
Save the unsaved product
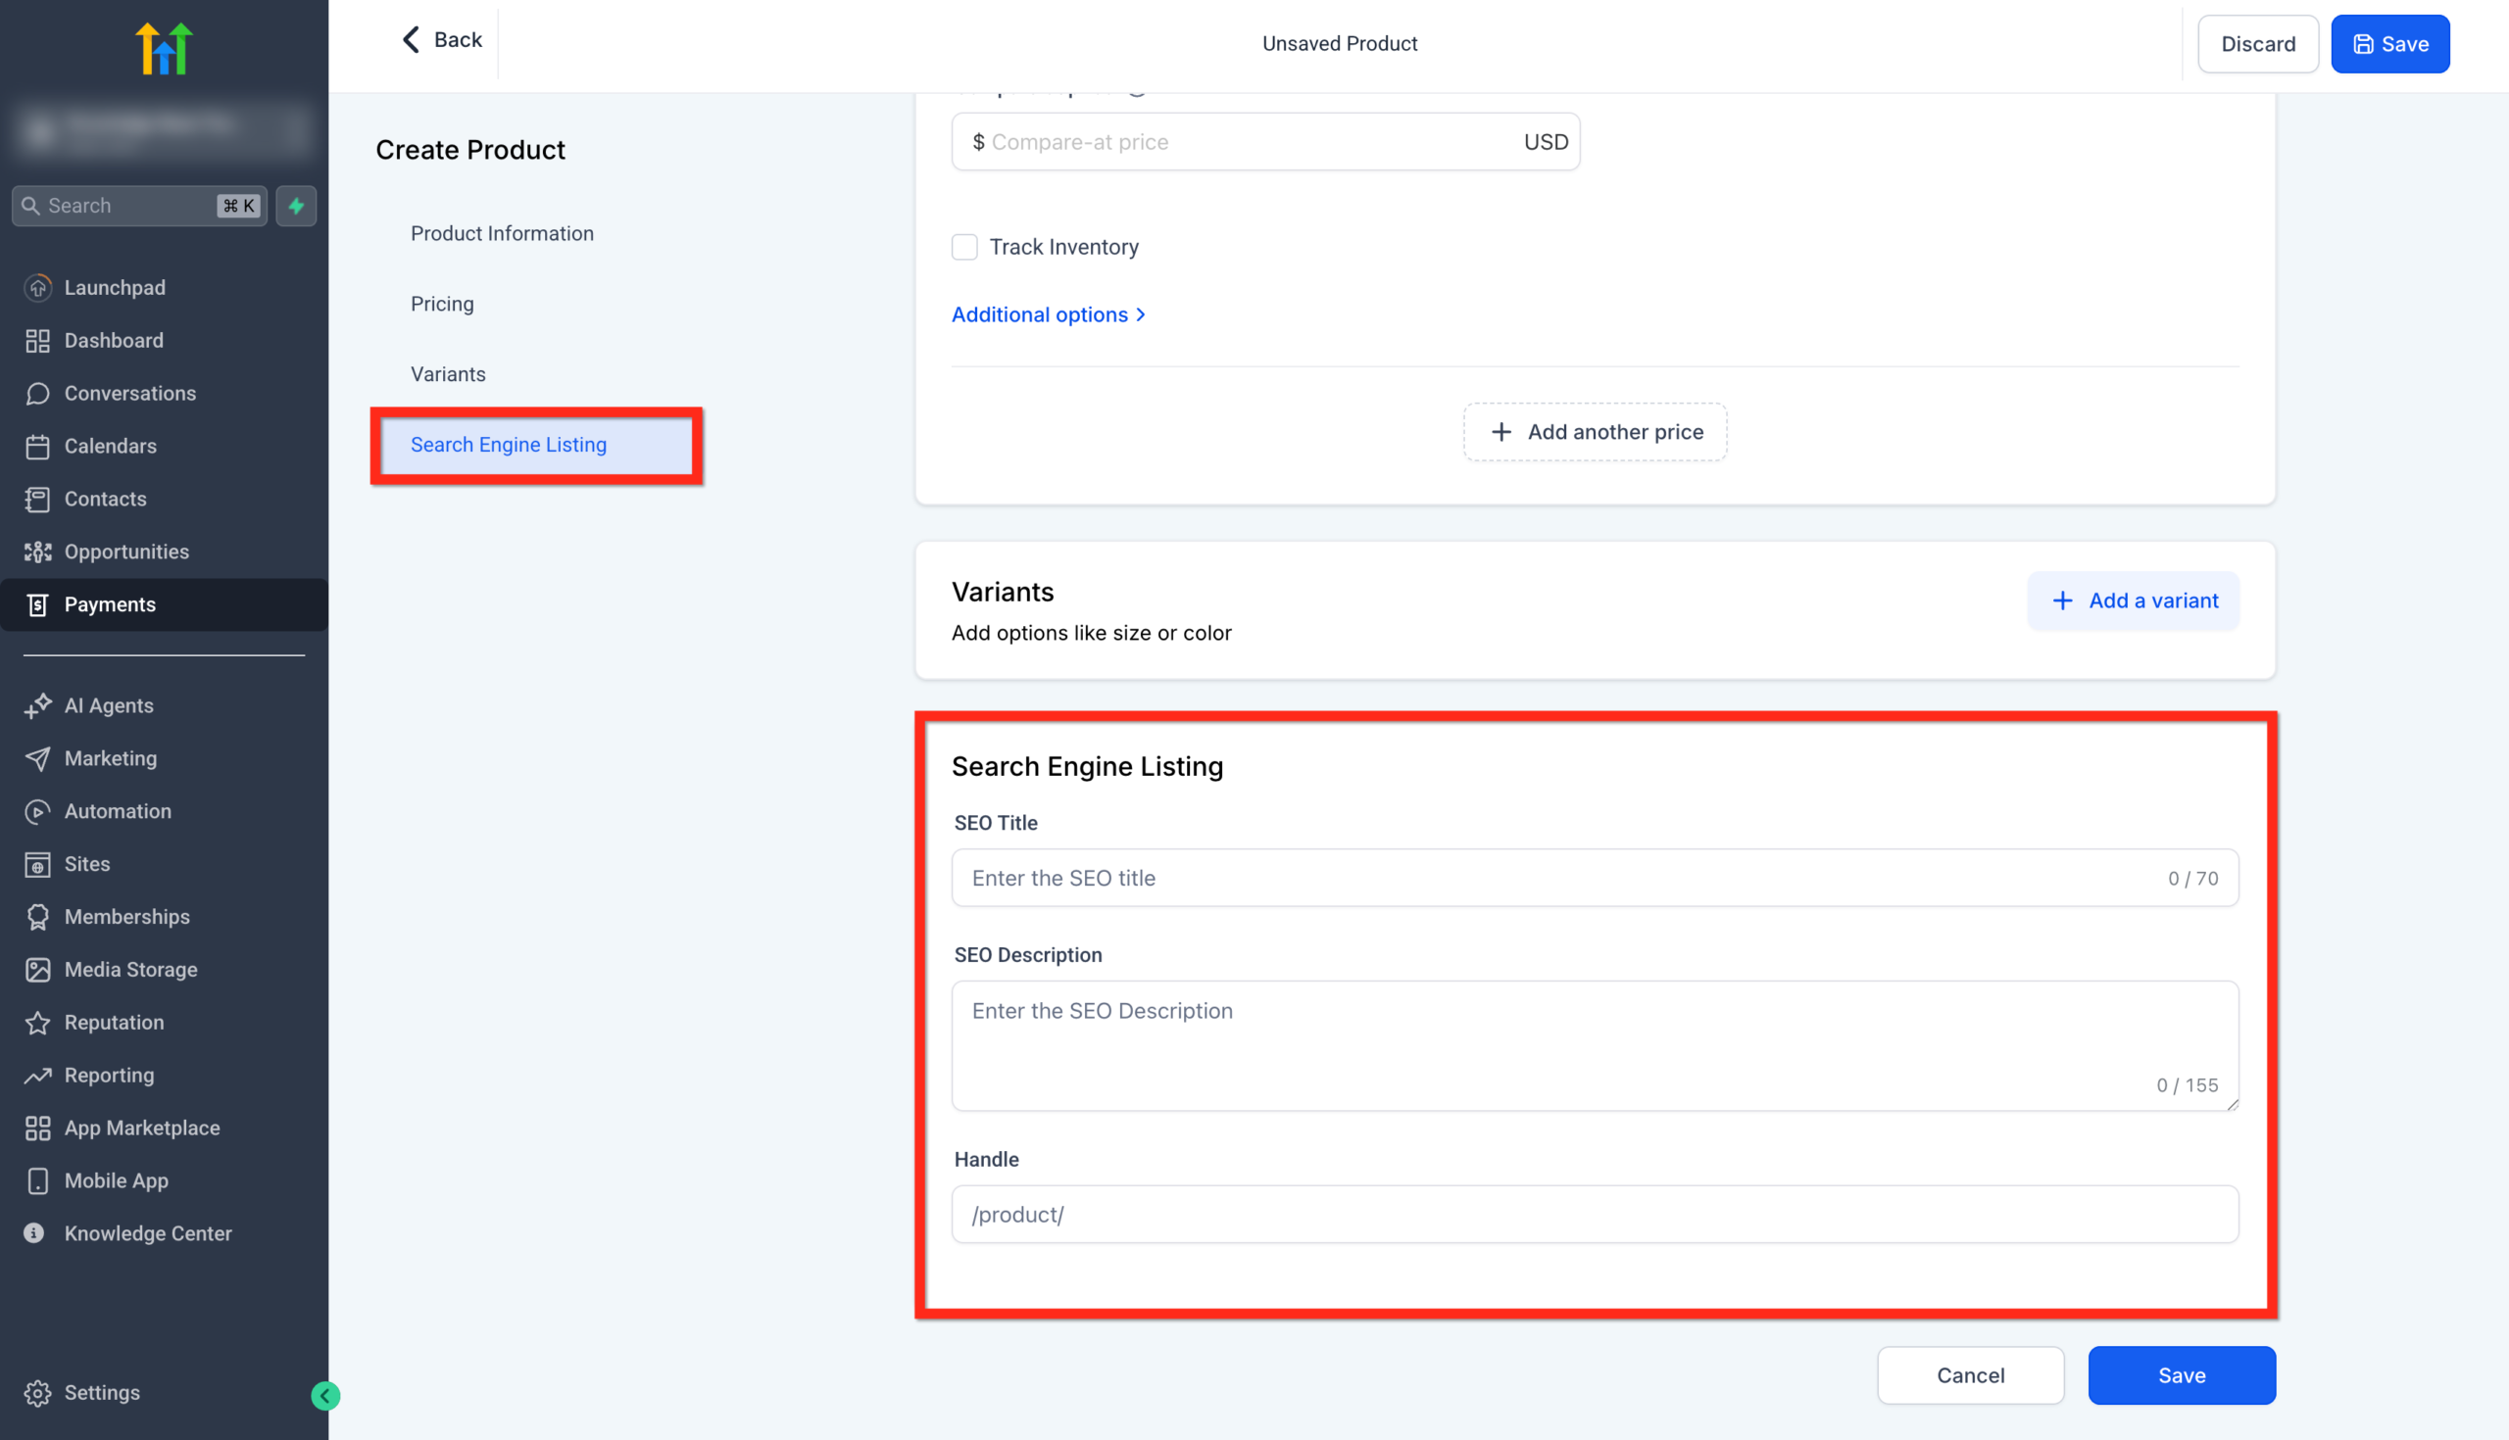2390,43
